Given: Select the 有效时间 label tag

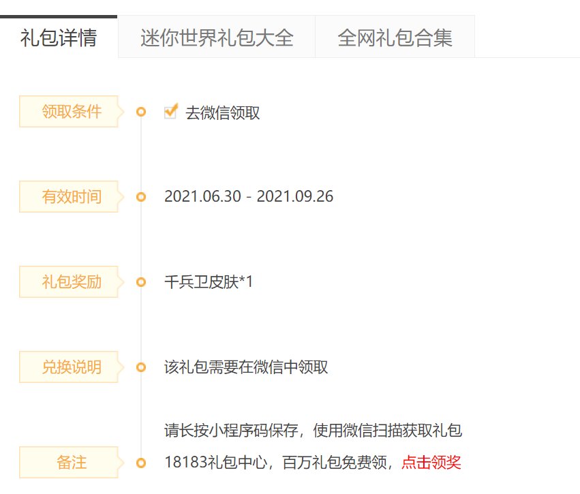Looking at the screenshot, I should [71, 196].
